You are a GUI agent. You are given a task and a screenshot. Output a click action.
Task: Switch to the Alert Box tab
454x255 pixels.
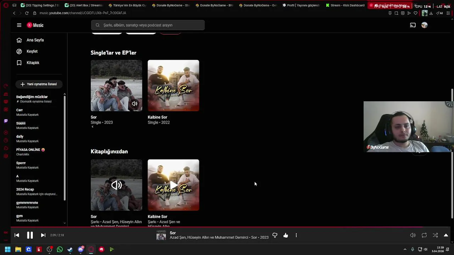coord(84,5)
